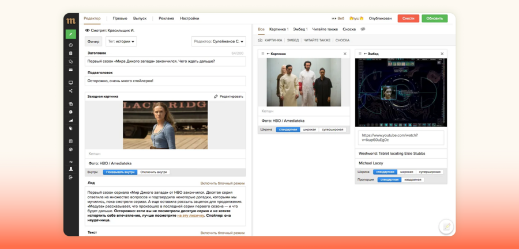This screenshot has height=249, width=519.
Task: Close the Картинка attachment card
Action: click(x=345, y=54)
